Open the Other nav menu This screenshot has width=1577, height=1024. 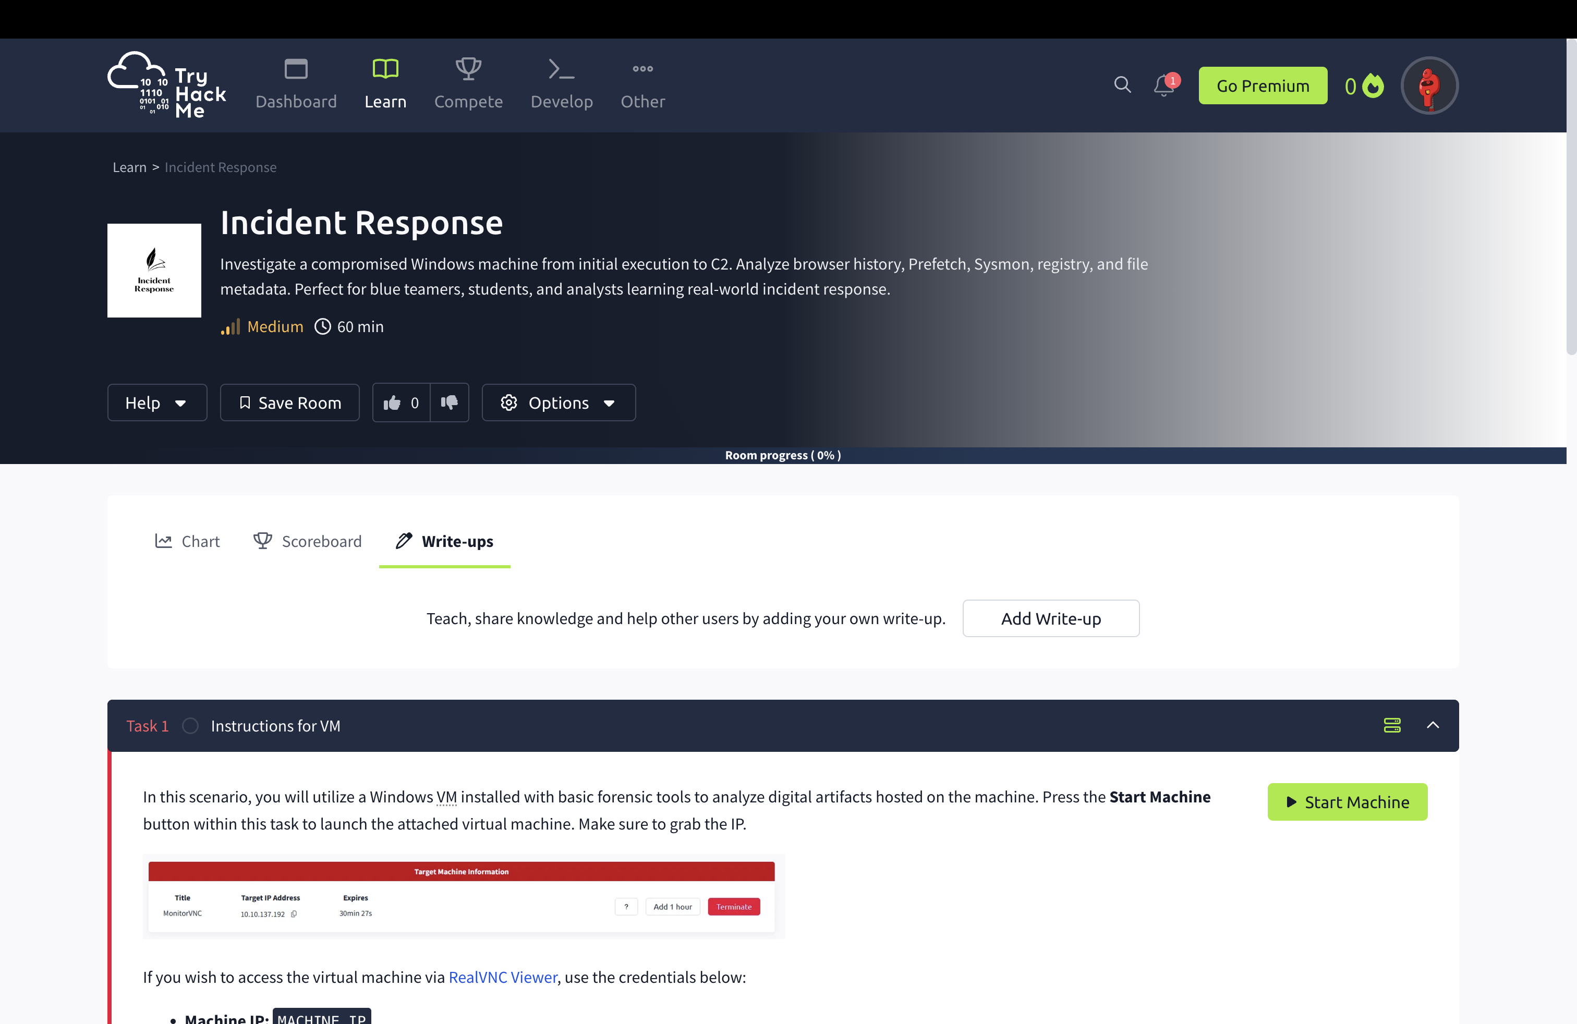642,85
